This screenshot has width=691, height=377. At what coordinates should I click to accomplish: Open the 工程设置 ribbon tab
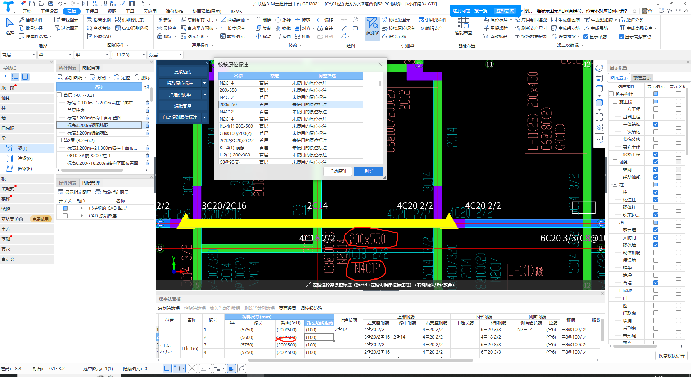tap(49, 11)
